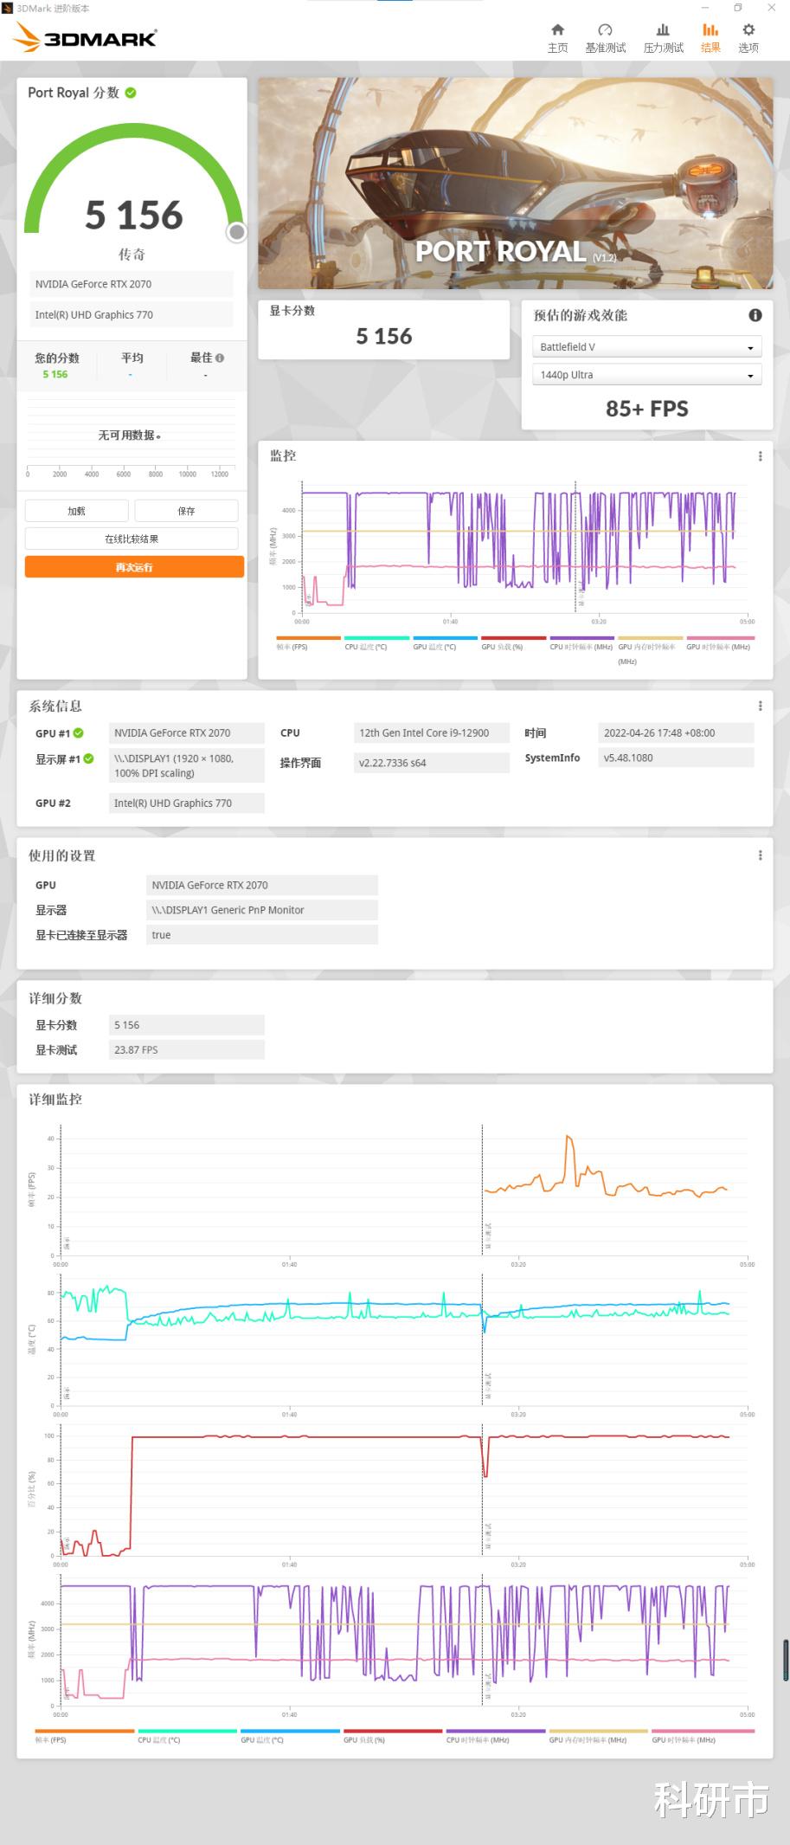Screen dimensions: 790x1845
Task: Open the system info panel three-dot menu
Action: 761,706
